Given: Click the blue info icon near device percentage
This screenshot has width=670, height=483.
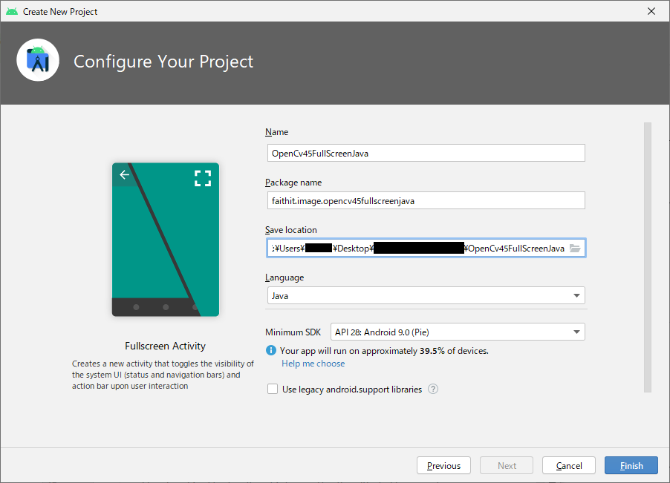Looking at the screenshot, I should 271,350.
